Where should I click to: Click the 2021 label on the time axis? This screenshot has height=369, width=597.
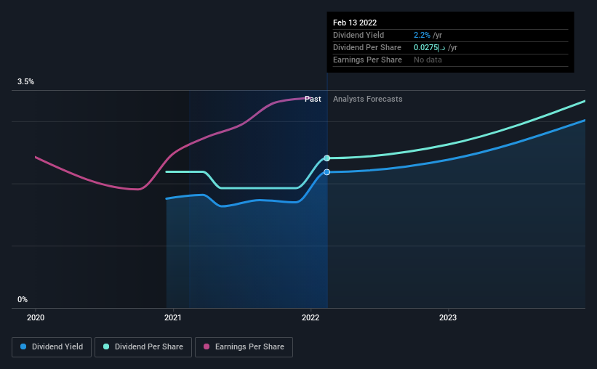coord(173,317)
